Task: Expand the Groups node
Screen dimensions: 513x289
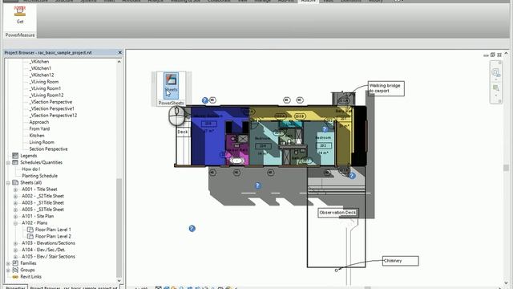Action: 8,270
